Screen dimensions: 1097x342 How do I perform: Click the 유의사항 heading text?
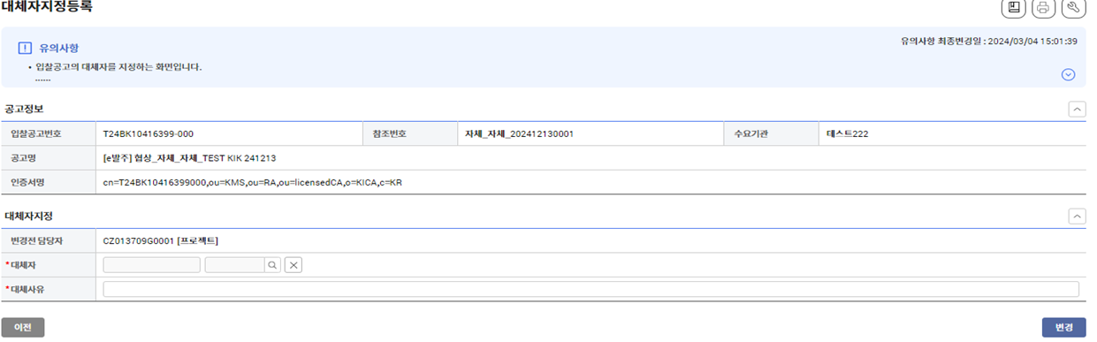58,48
